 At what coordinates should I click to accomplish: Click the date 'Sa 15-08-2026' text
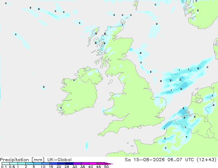click(x=145, y=160)
